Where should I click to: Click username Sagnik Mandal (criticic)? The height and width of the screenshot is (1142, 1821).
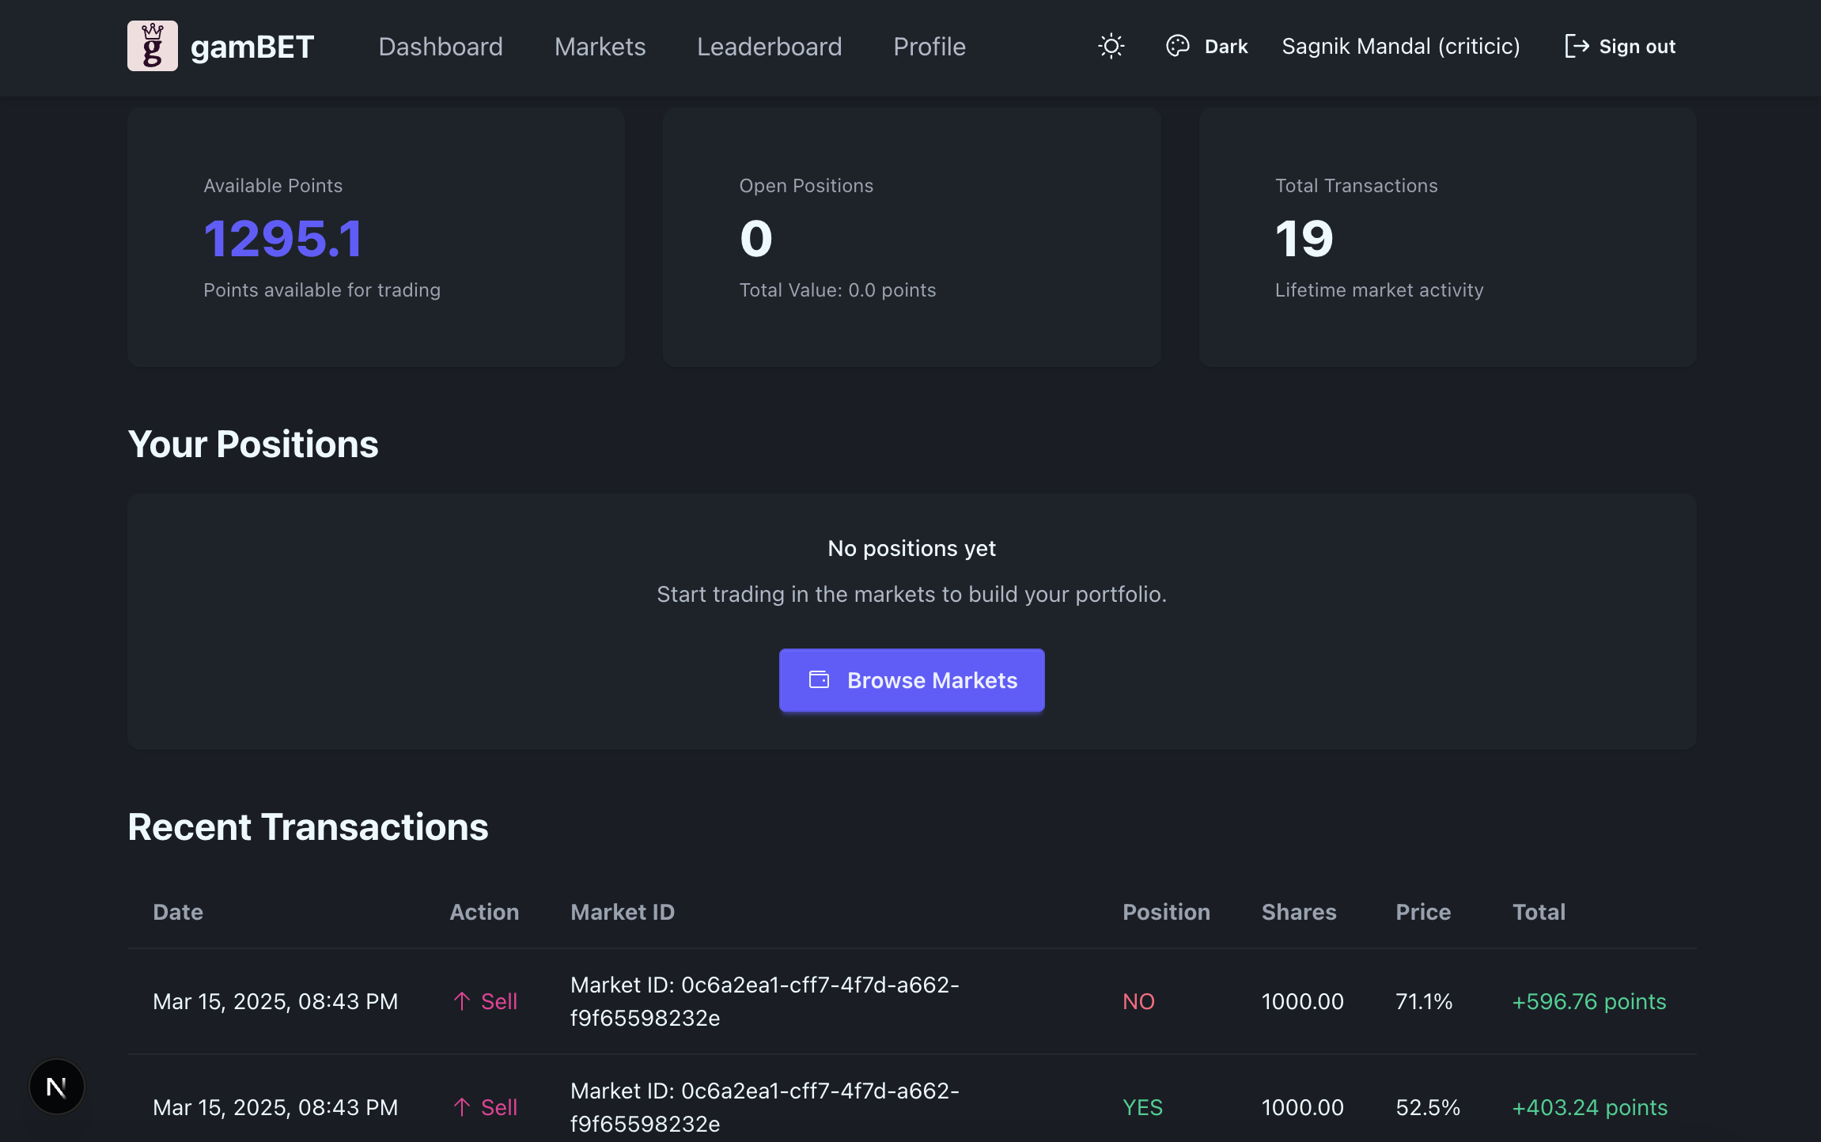click(x=1400, y=47)
